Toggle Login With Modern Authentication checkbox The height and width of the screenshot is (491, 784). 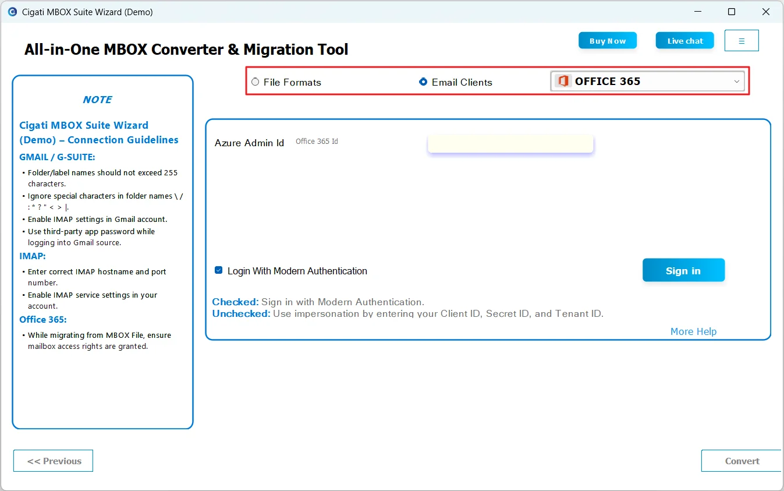point(219,270)
